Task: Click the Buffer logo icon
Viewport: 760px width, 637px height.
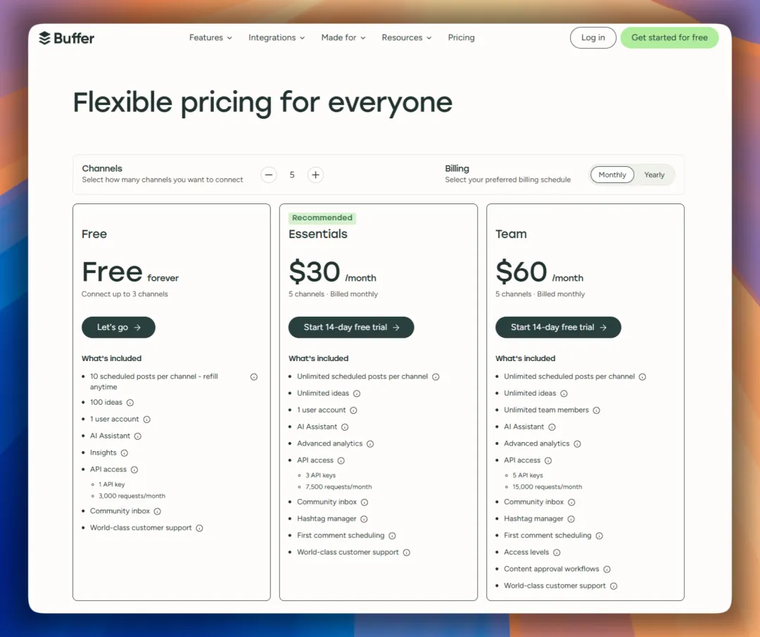Action: [x=44, y=38]
